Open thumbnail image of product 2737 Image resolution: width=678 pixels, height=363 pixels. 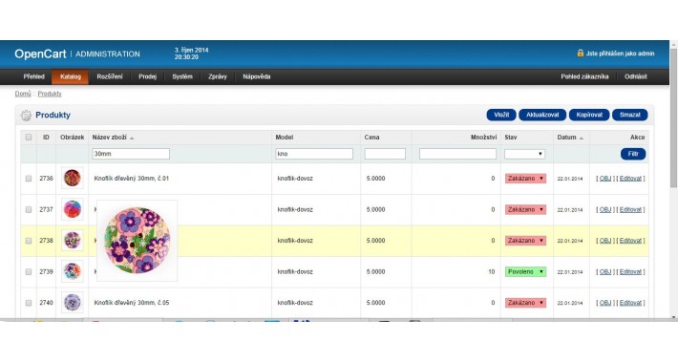[x=73, y=209]
